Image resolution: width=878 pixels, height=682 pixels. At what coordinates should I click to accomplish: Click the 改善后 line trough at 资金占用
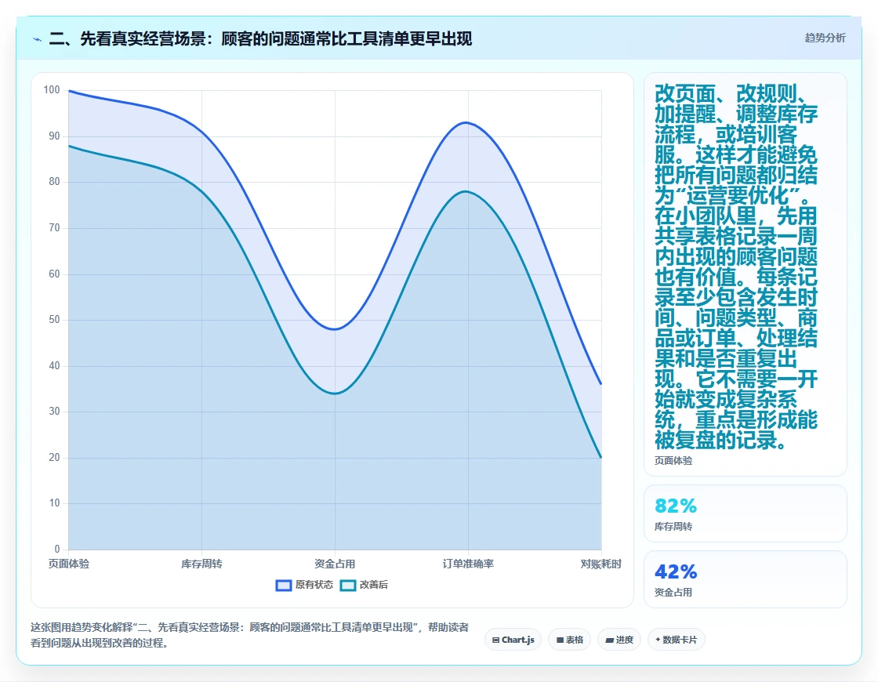[335, 393]
